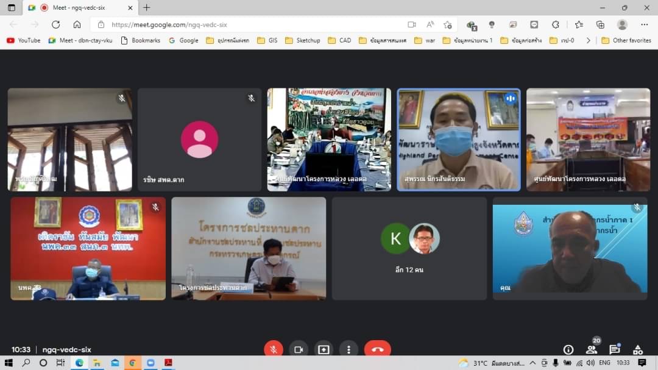Viewport: 658px width, 370px height.
Task: Reload the browser page
Action: [56, 25]
